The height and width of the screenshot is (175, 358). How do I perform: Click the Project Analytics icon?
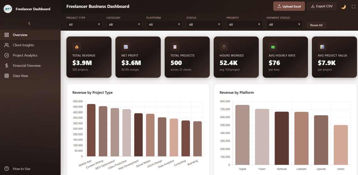pyautogui.click(x=7, y=55)
